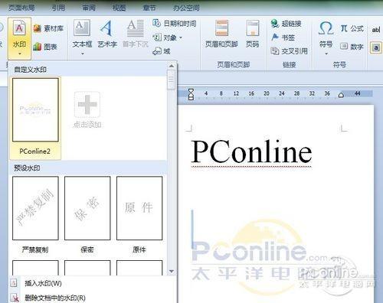
Task: Insert a 图表 chart
Action: tap(45, 47)
